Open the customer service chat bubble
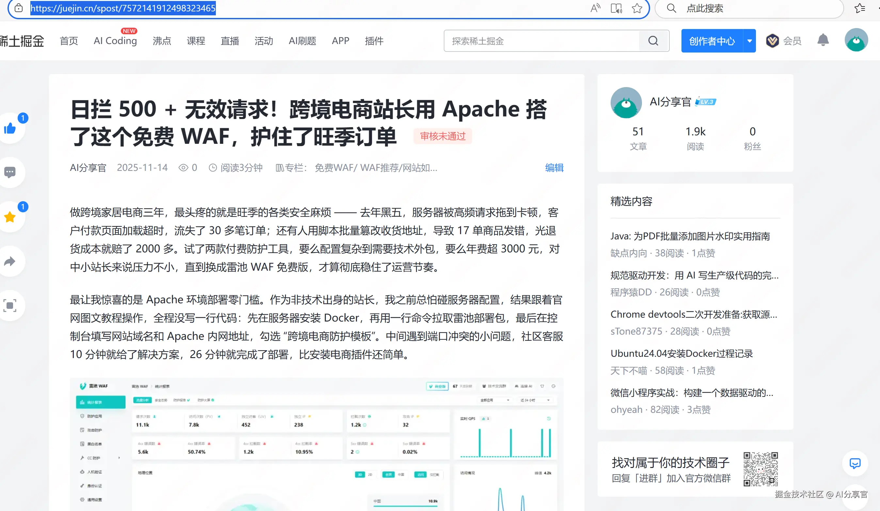Image resolution: width=880 pixels, height=511 pixels. coord(855,464)
